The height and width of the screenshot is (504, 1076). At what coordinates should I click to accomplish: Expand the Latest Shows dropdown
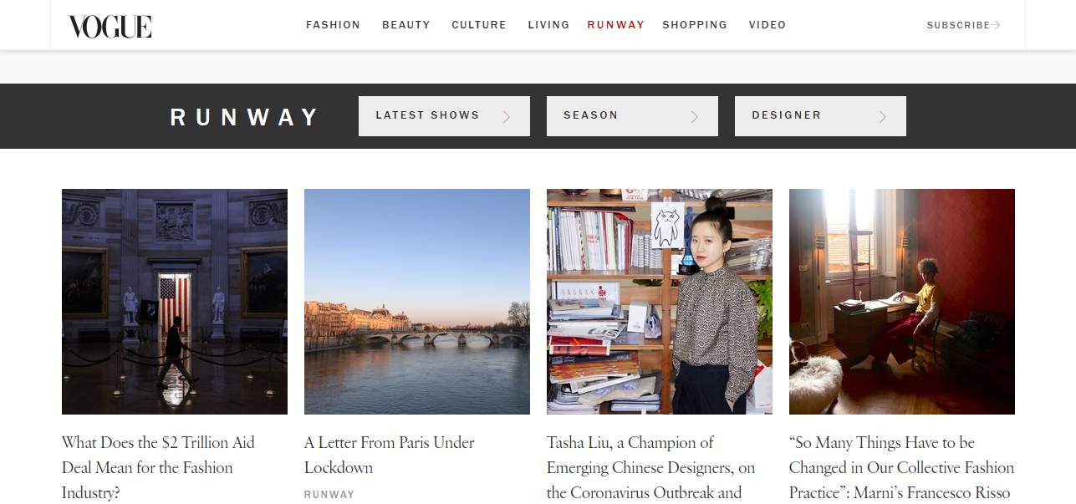(x=444, y=116)
